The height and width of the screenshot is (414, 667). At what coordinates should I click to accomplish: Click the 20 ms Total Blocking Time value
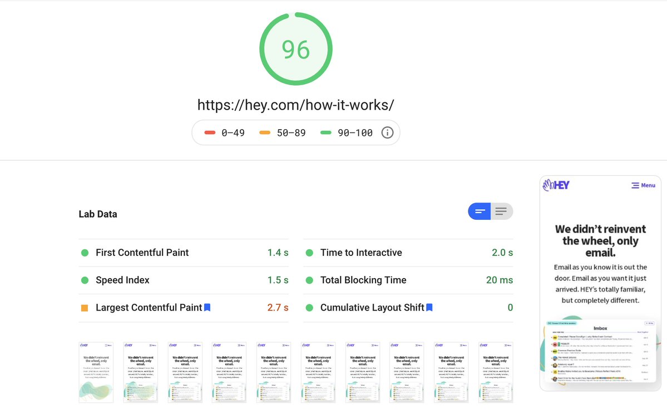click(500, 280)
